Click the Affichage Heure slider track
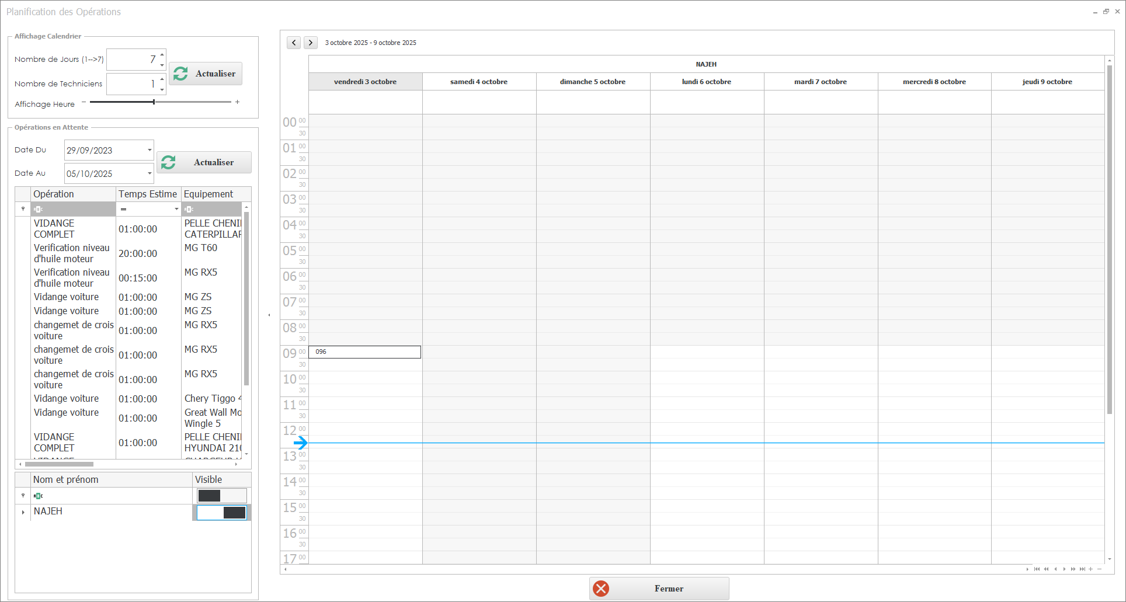 click(x=193, y=102)
